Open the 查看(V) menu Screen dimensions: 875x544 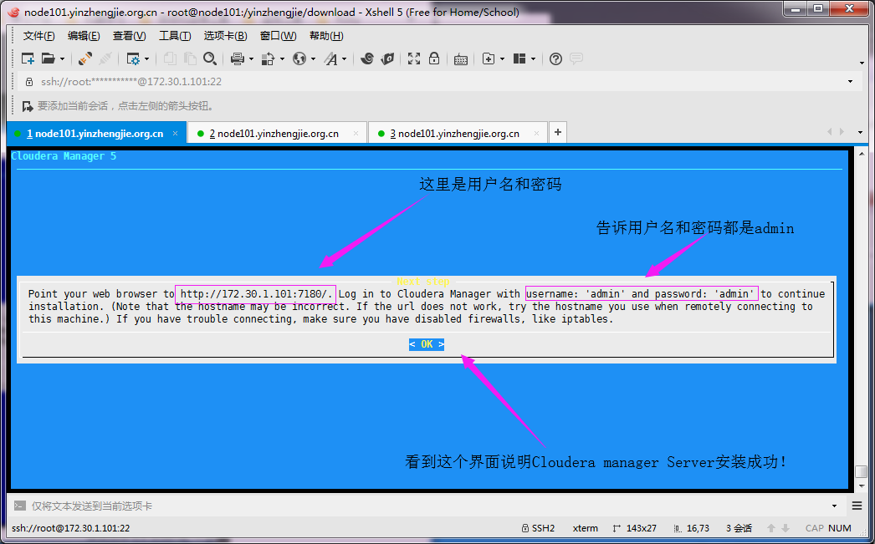[130, 36]
